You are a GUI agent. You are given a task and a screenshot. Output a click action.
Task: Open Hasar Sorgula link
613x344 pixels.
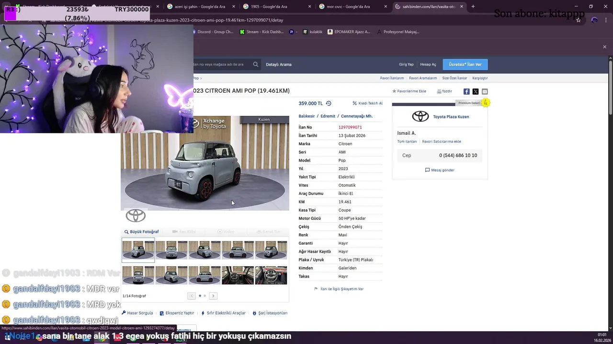[137, 313]
